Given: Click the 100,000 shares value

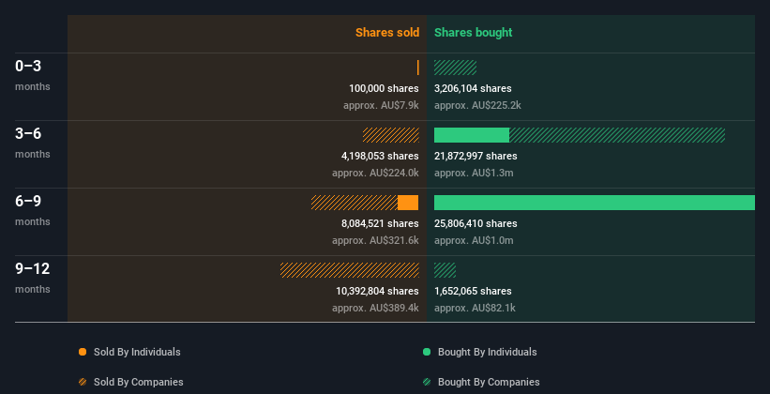Looking at the screenshot, I should coord(384,88).
